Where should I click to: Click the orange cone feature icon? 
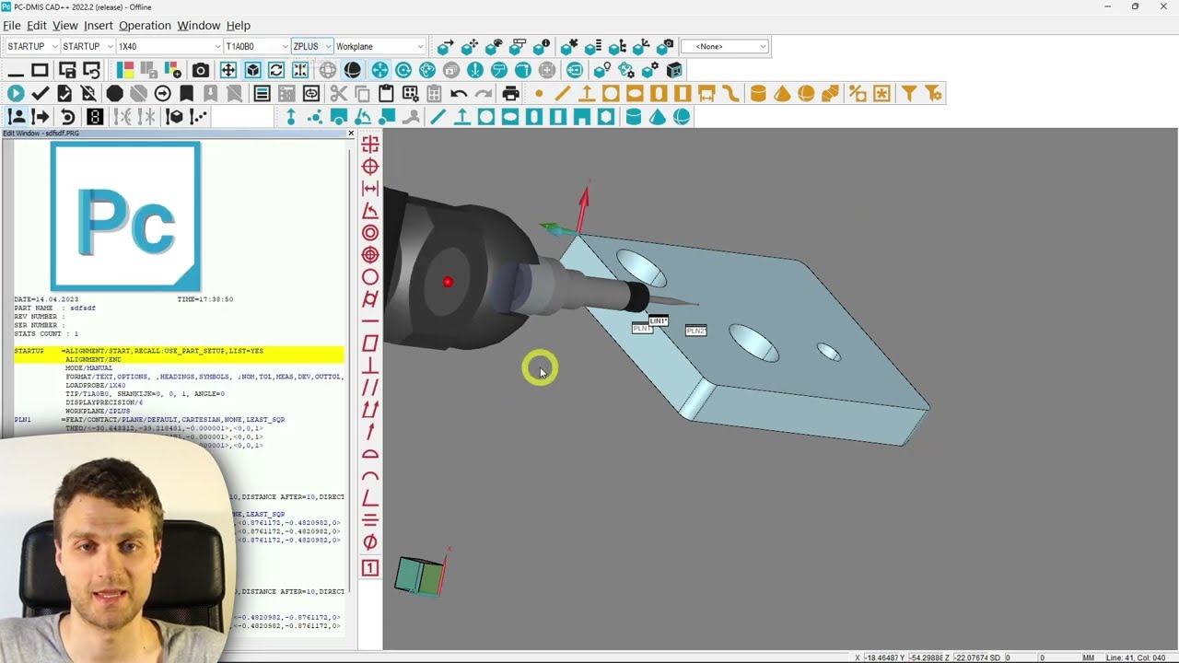(x=782, y=93)
